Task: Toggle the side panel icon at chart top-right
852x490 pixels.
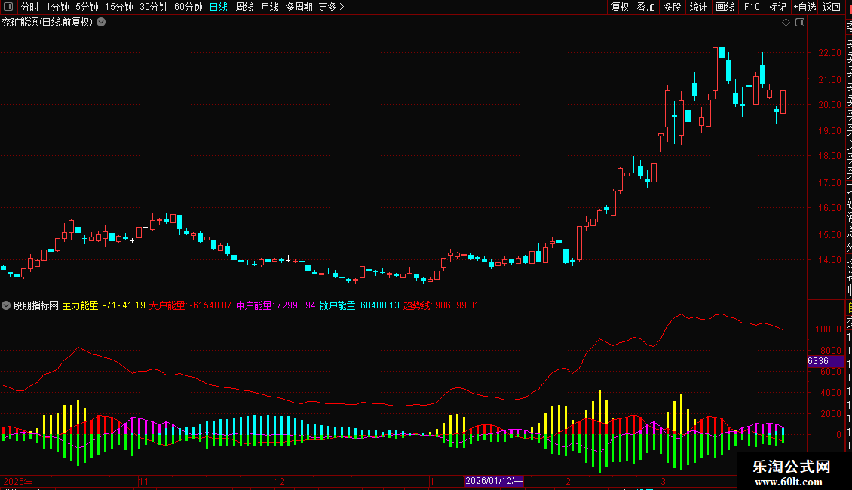Action: (x=800, y=23)
